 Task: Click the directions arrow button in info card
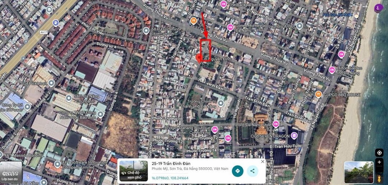click(237, 171)
